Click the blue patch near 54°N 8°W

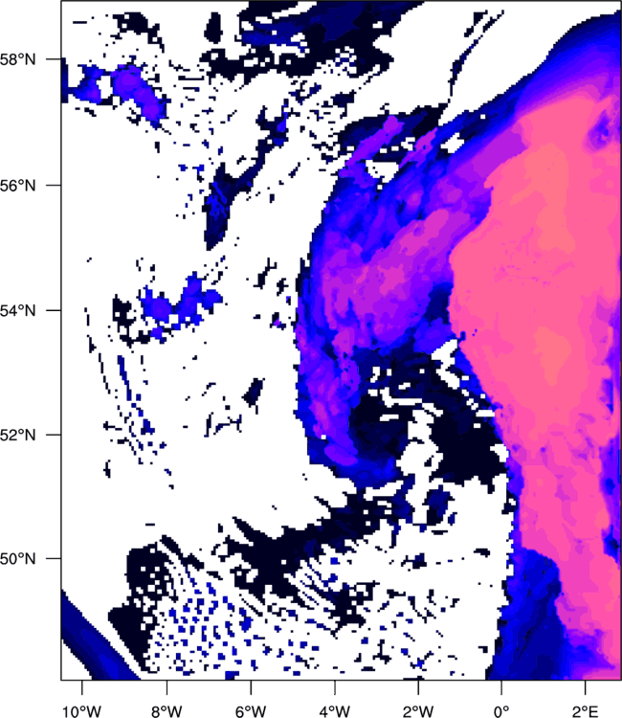tap(179, 304)
